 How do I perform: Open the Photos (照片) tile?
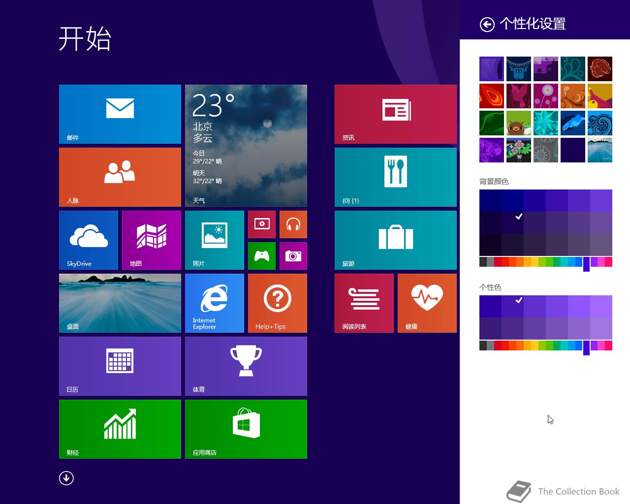(x=215, y=240)
